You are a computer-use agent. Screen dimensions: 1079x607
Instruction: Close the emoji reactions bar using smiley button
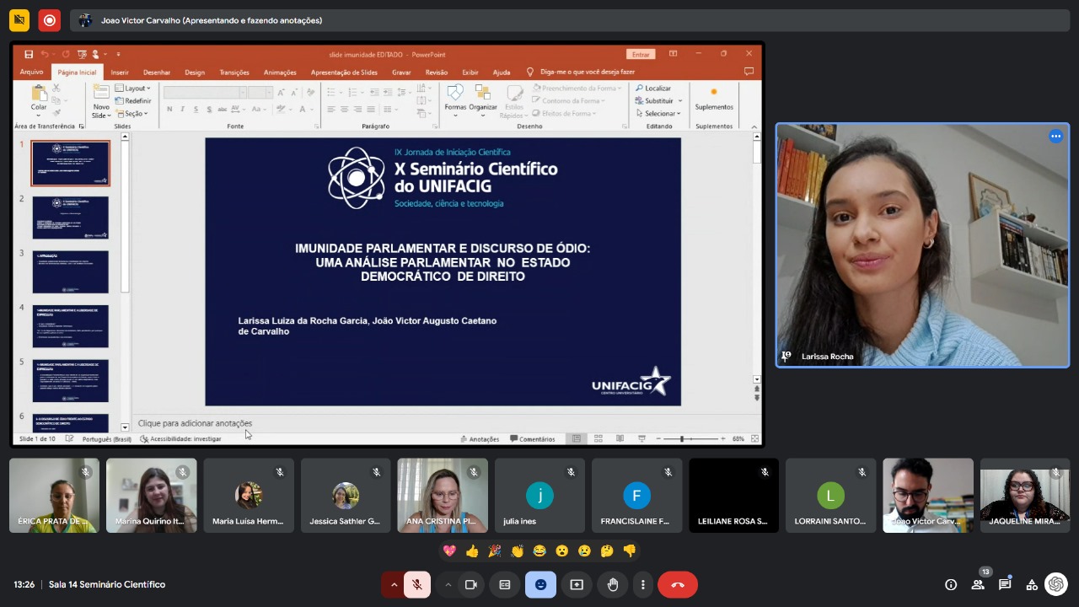(x=540, y=584)
